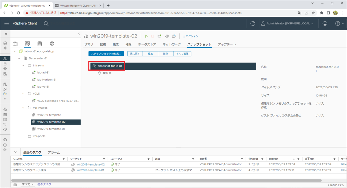Launch the VM remote console icon
Viewport: 347px width, 188px height.
click(x=159, y=36)
